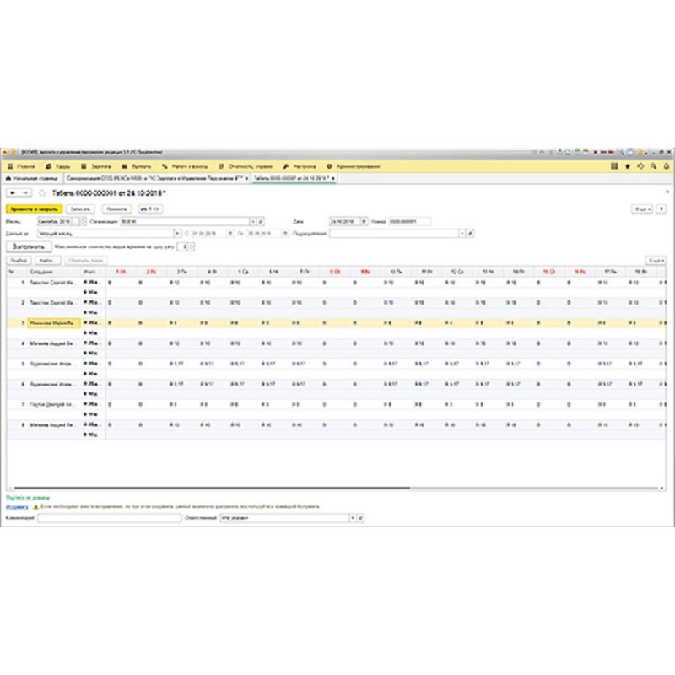Click the Провести и закрыть button

coord(34,208)
